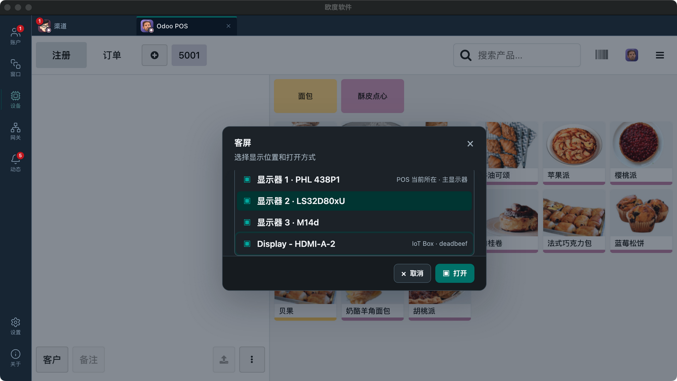Click the upload order icon button
This screenshot has height=381, width=677.
click(224, 359)
